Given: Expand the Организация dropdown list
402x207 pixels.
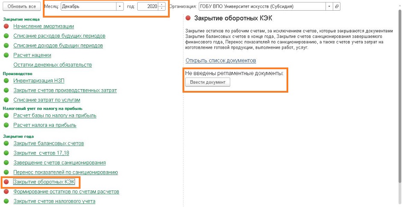Looking at the screenshot, I should pyautogui.click(x=329, y=6).
